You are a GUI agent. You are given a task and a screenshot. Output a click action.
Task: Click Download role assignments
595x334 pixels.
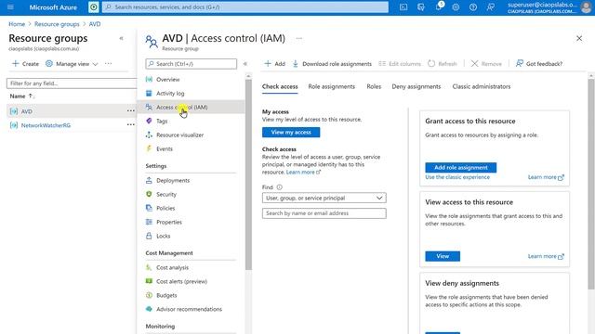[332, 64]
